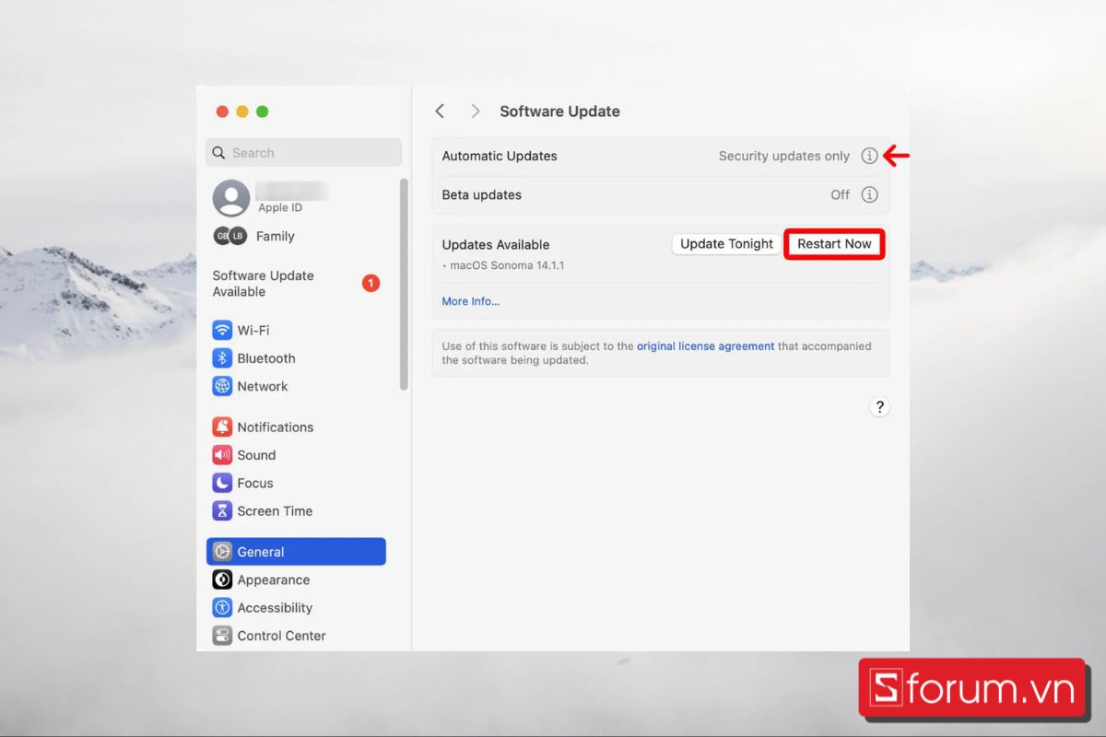Go back with the left chevron
This screenshot has height=737, width=1106.
click(x=440, y=111)
